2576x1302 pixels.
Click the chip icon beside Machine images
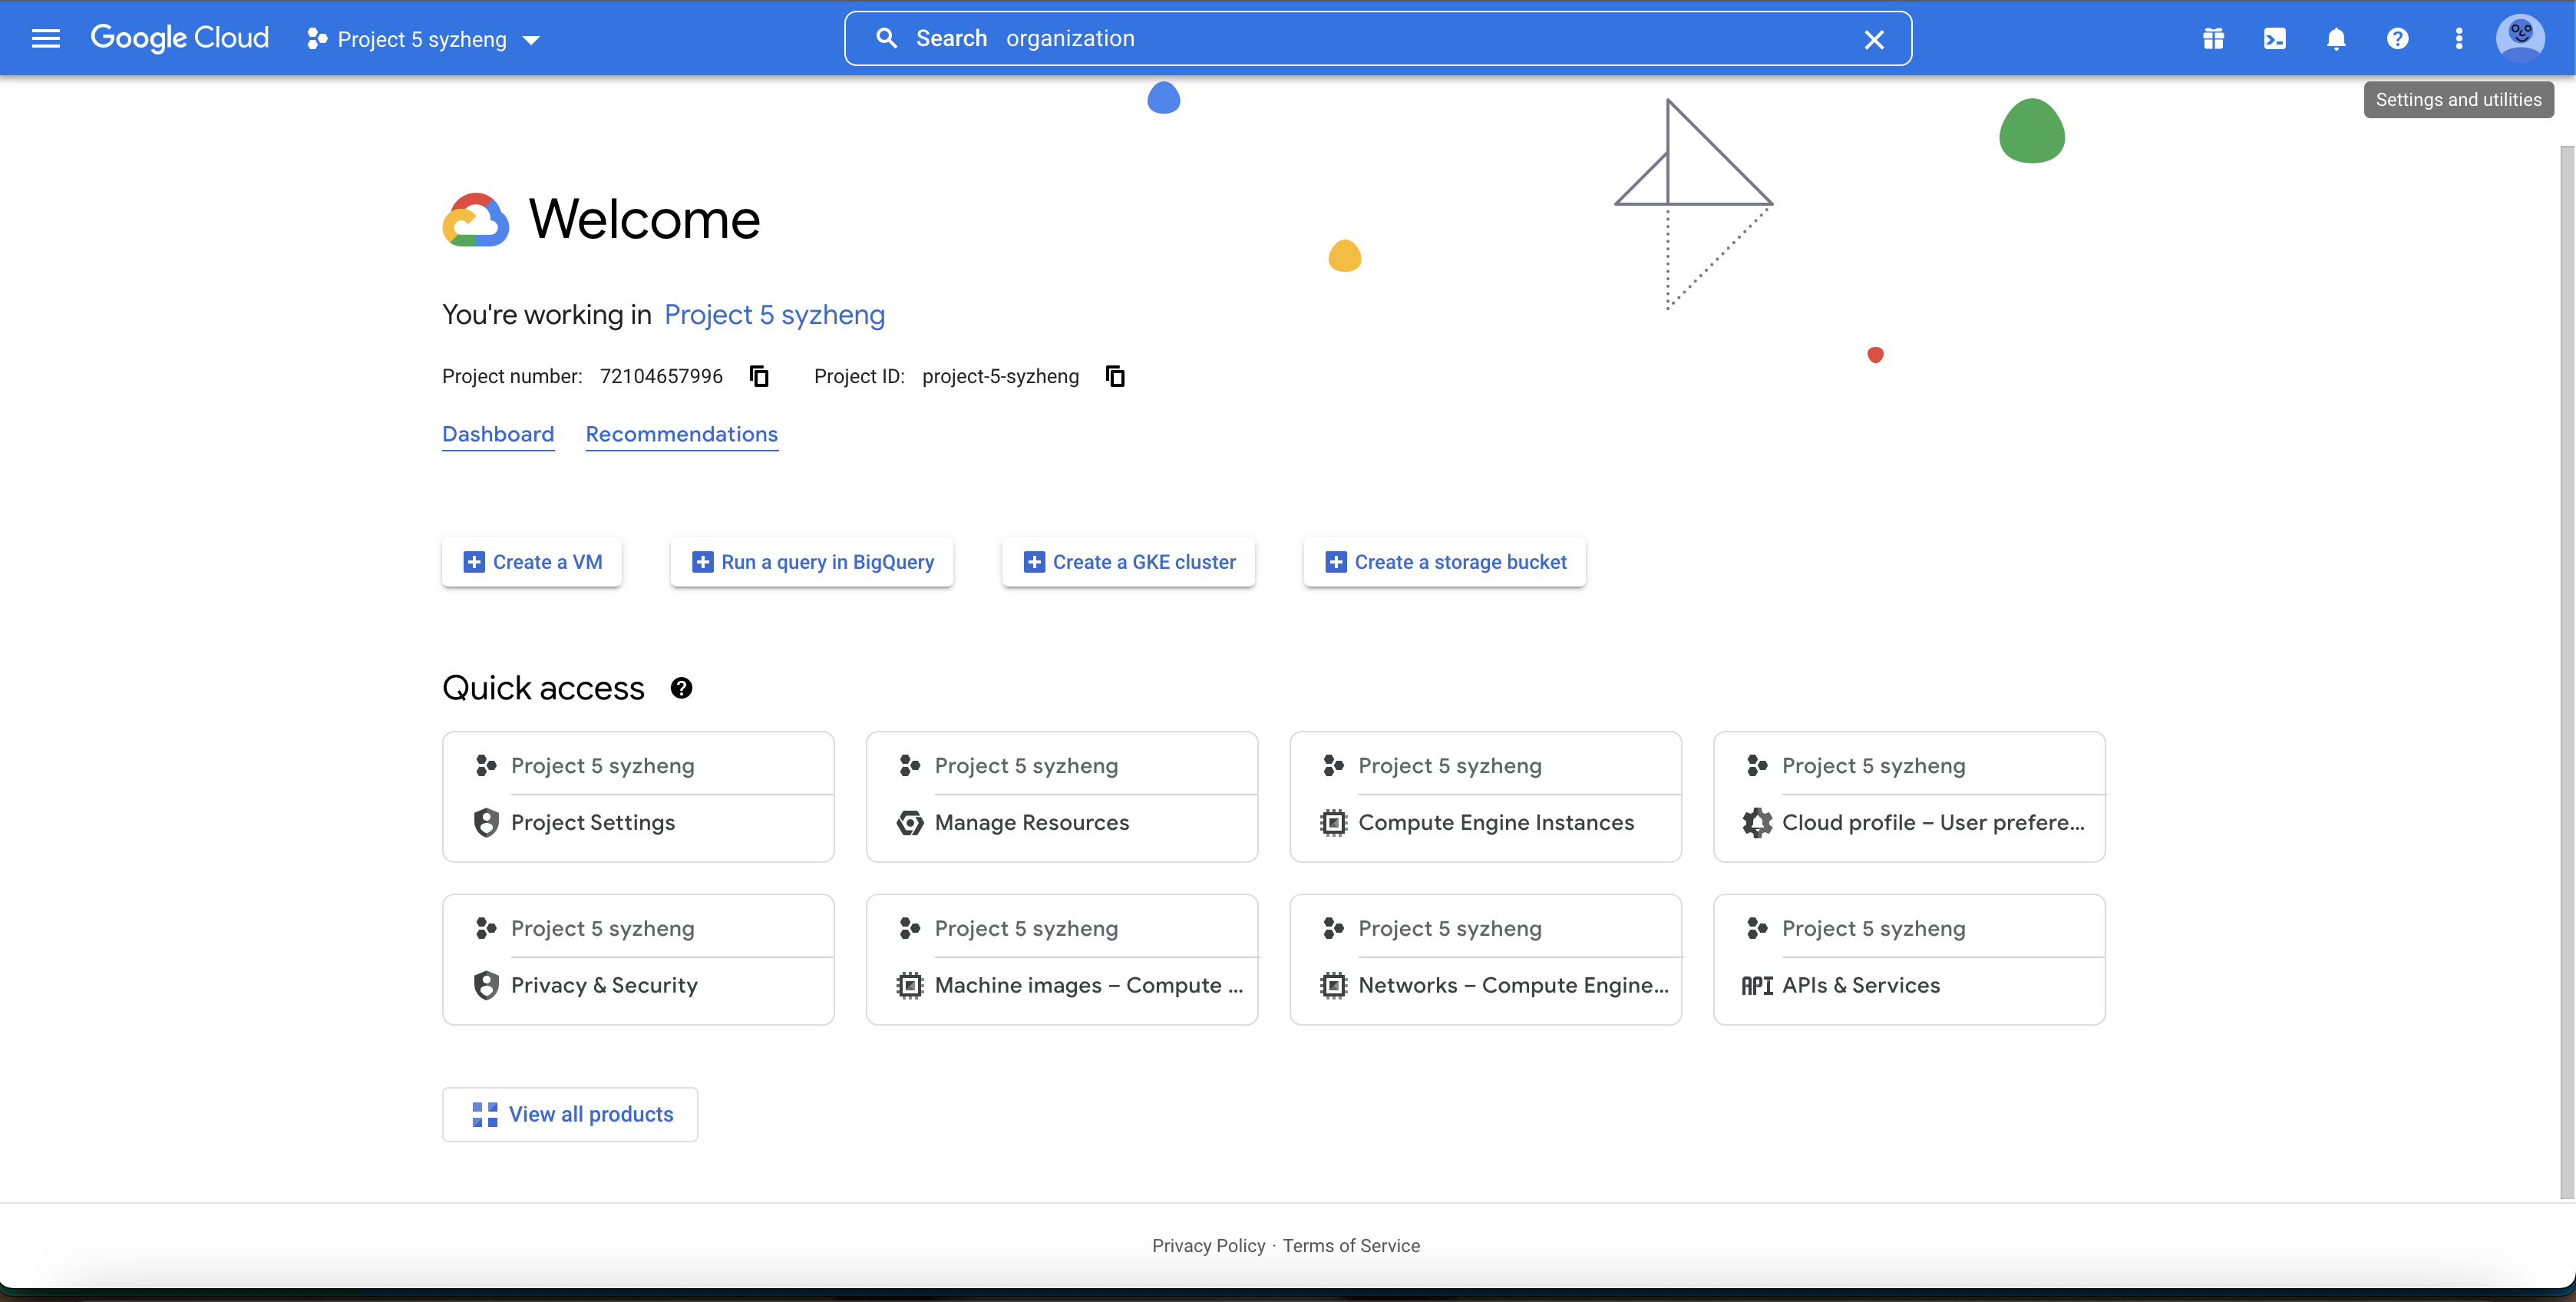tap(910, 985)
